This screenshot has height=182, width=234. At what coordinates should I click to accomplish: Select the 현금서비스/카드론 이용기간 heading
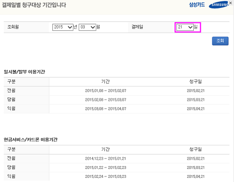coord(31,140)
